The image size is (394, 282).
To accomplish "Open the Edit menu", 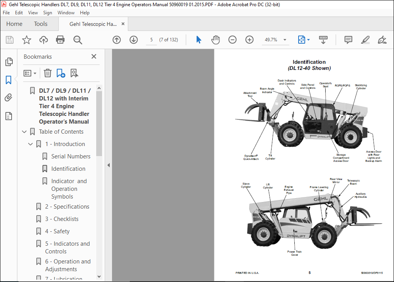I will (x=19, y=13).
